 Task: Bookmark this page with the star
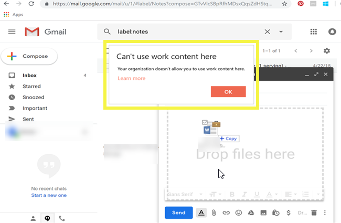click(x=284, y=4)
